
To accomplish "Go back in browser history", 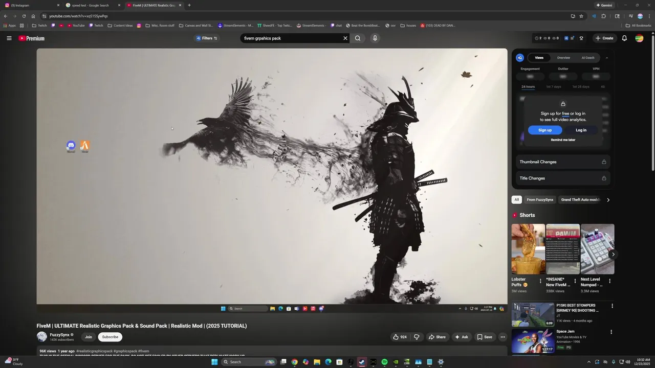I will pyautogui.click(x=6, y=16).
